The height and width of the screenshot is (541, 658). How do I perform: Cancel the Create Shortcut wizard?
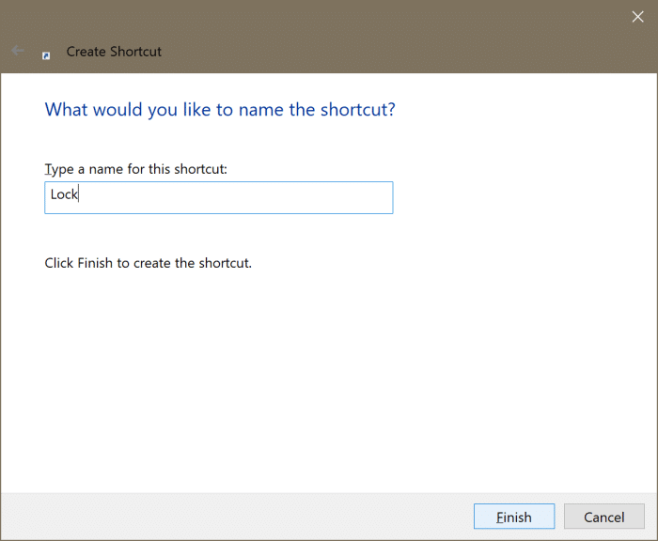[603, 517]
